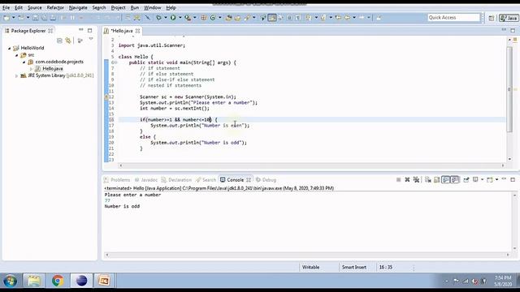Image resolution: width=520 pixels, height=292 pixels.
Task: Click Collapse All in Package Explorer
Action: 59,41
